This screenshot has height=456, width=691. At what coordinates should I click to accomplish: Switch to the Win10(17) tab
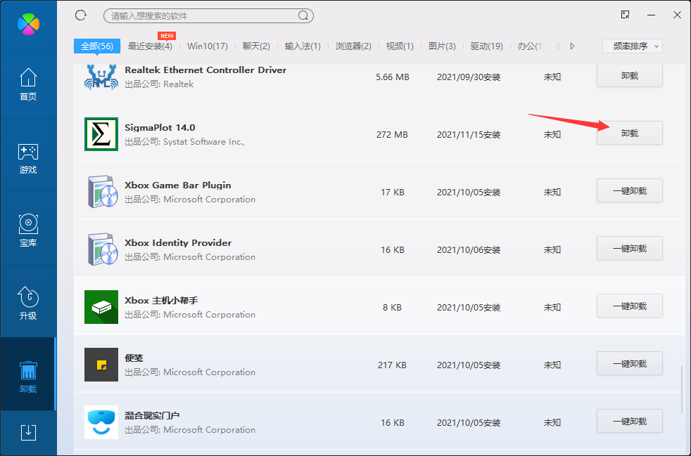point(207,46)
